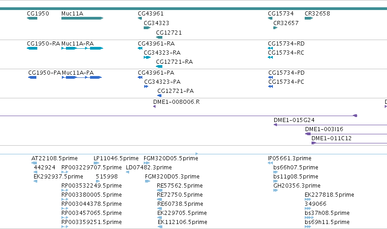Click the CG34323-PA protein label
The image size is (387, 229).
click(x=162, y=82)
